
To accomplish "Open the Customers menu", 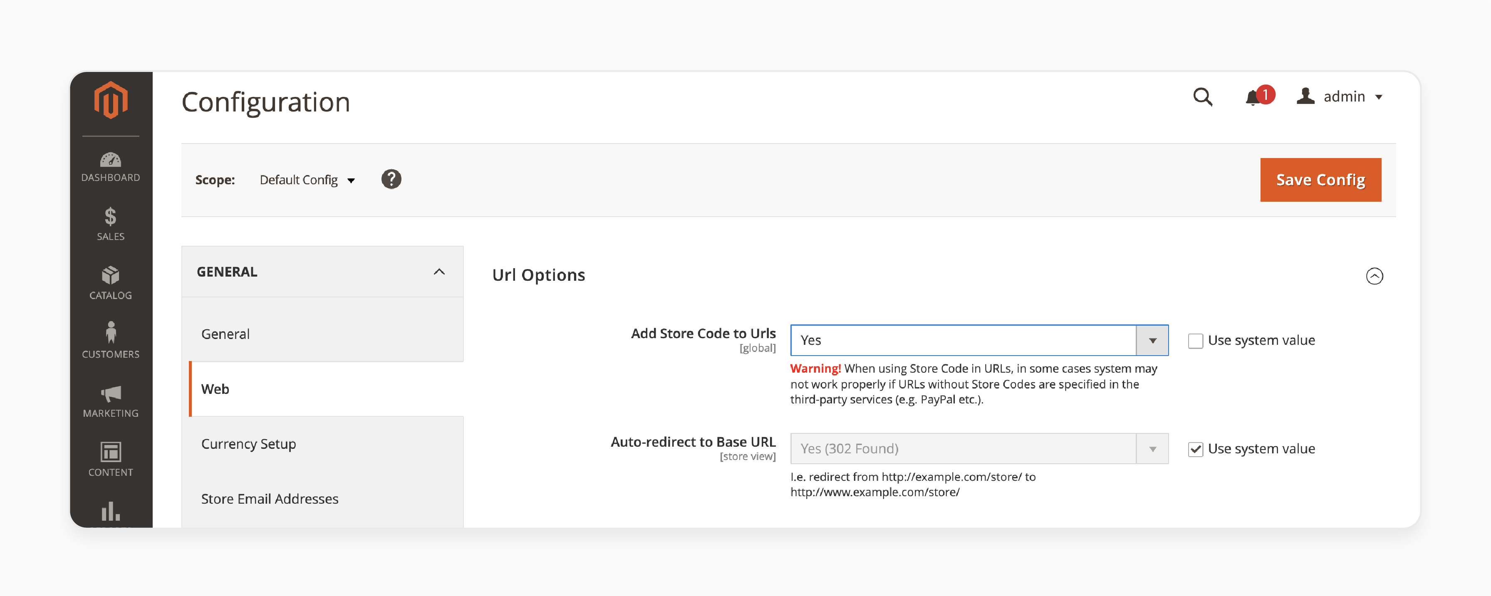I will 111,340.
